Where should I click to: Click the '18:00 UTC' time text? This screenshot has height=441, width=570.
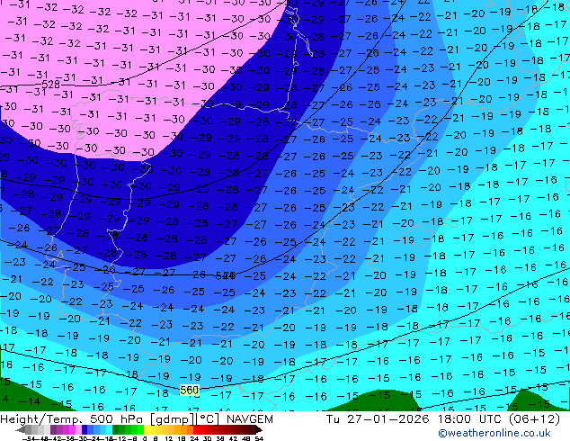pos(471,419)
